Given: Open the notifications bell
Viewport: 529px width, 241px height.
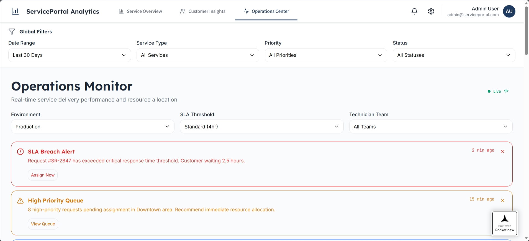Looking at the screenshot, I should pyautogui.click(x=414, y=11).
